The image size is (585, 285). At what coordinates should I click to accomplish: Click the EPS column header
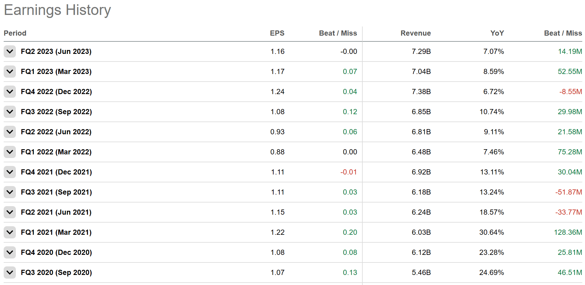277,33
